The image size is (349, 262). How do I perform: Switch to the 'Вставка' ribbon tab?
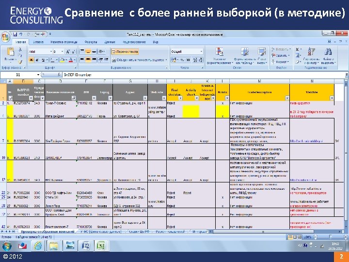pyautogui.click(x=38, y=42)
